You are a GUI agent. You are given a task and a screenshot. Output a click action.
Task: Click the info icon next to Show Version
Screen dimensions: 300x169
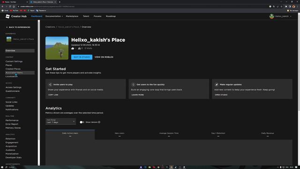(99, 122)
